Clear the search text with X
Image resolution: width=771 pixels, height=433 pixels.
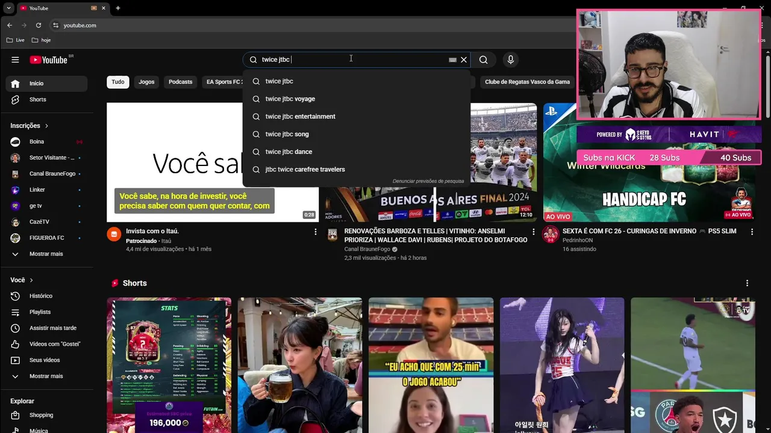[x=464, y=60]
